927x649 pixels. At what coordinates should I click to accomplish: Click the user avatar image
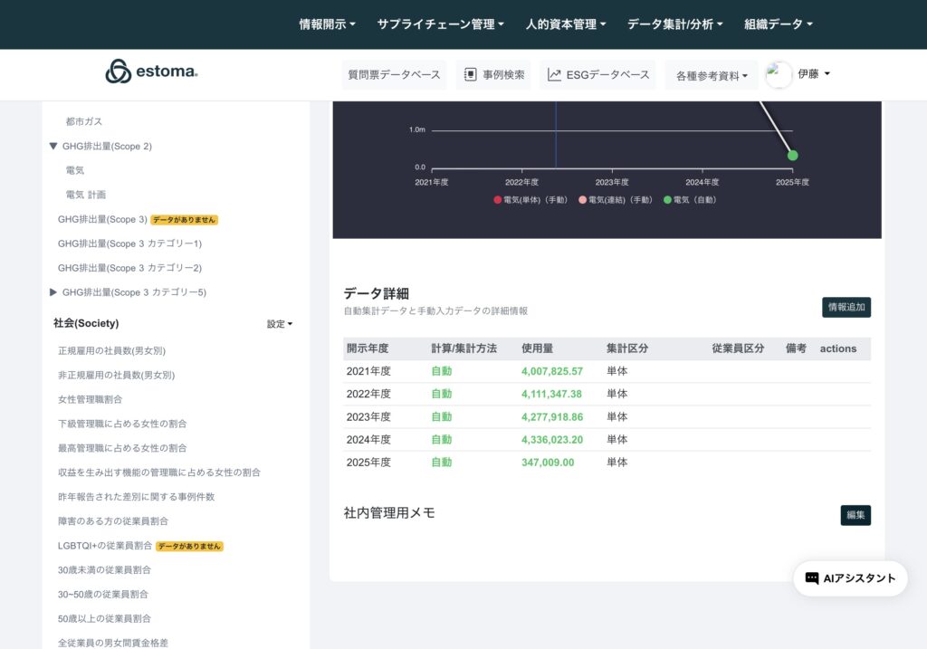click(x=779, y=75)
